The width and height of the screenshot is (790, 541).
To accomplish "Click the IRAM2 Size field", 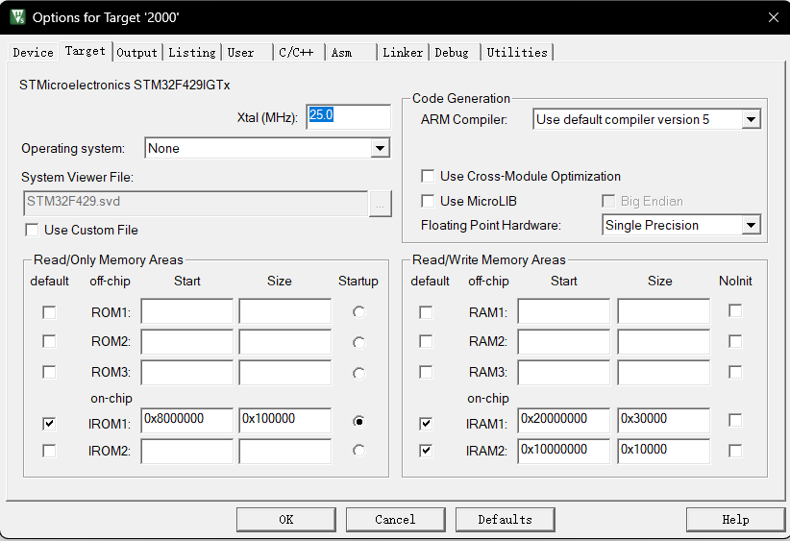I will (x=664, y=452).
